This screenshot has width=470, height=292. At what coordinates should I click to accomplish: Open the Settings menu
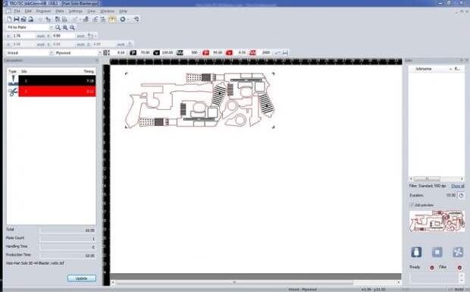click(75, 11)
